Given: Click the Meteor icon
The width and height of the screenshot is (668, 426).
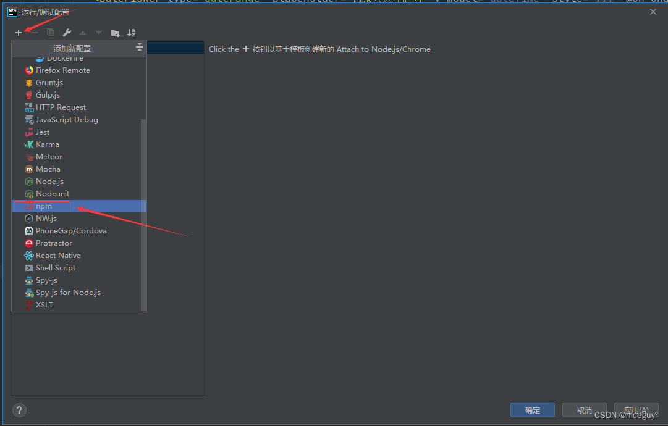Looking at the screenshot, I should (29, 157).
